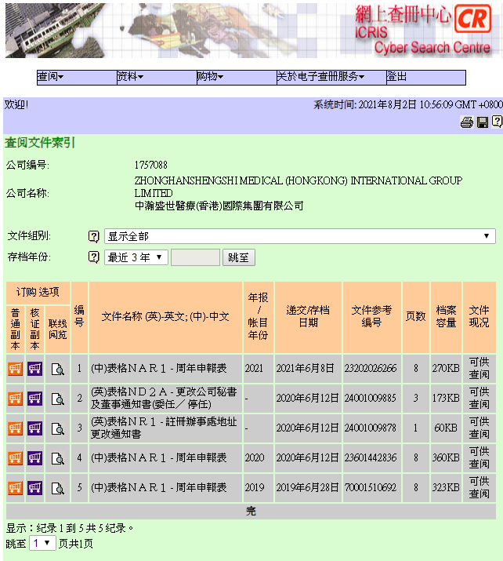Order plain copy of document 1

[x=16, y=369]
